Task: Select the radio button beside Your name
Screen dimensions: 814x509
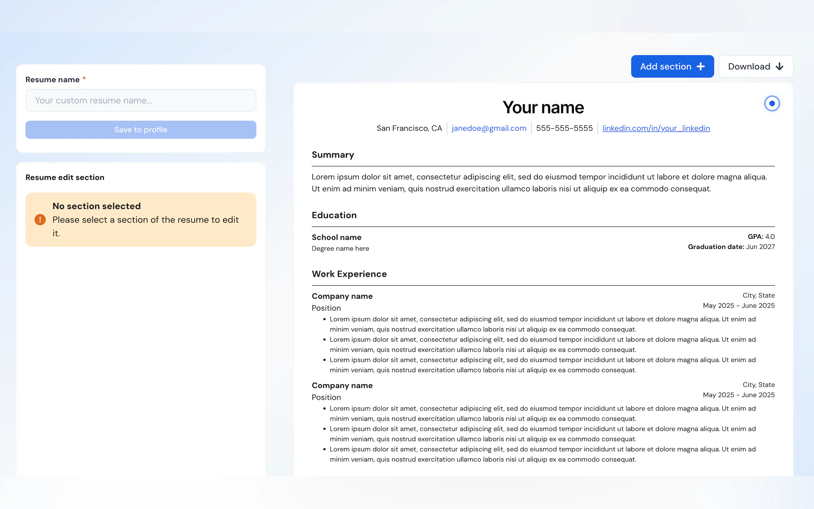Action: point(772,103)
